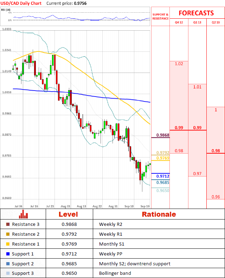Select the 0.9712 support label on chart
The height and width of the screenshot is (278, 225).
163,176
